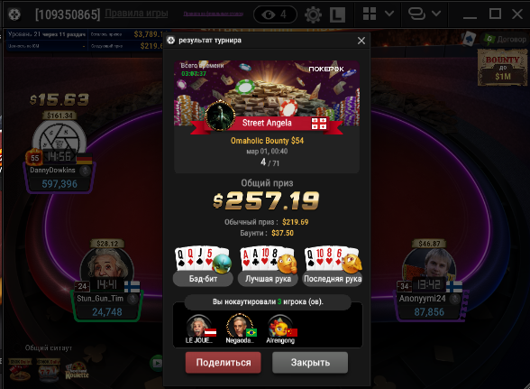
Task: Toggle the spectator eye counter
Action: 275,14
